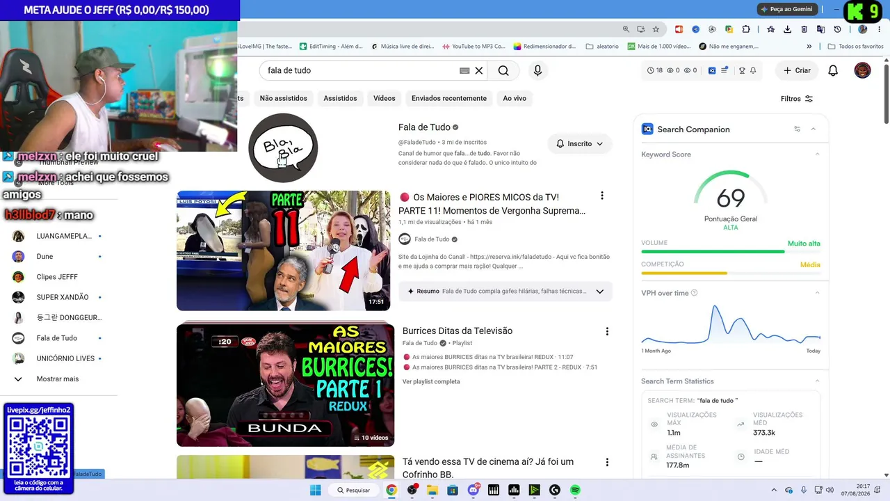Open the Fala de Tudo channel title

point(424,127)
